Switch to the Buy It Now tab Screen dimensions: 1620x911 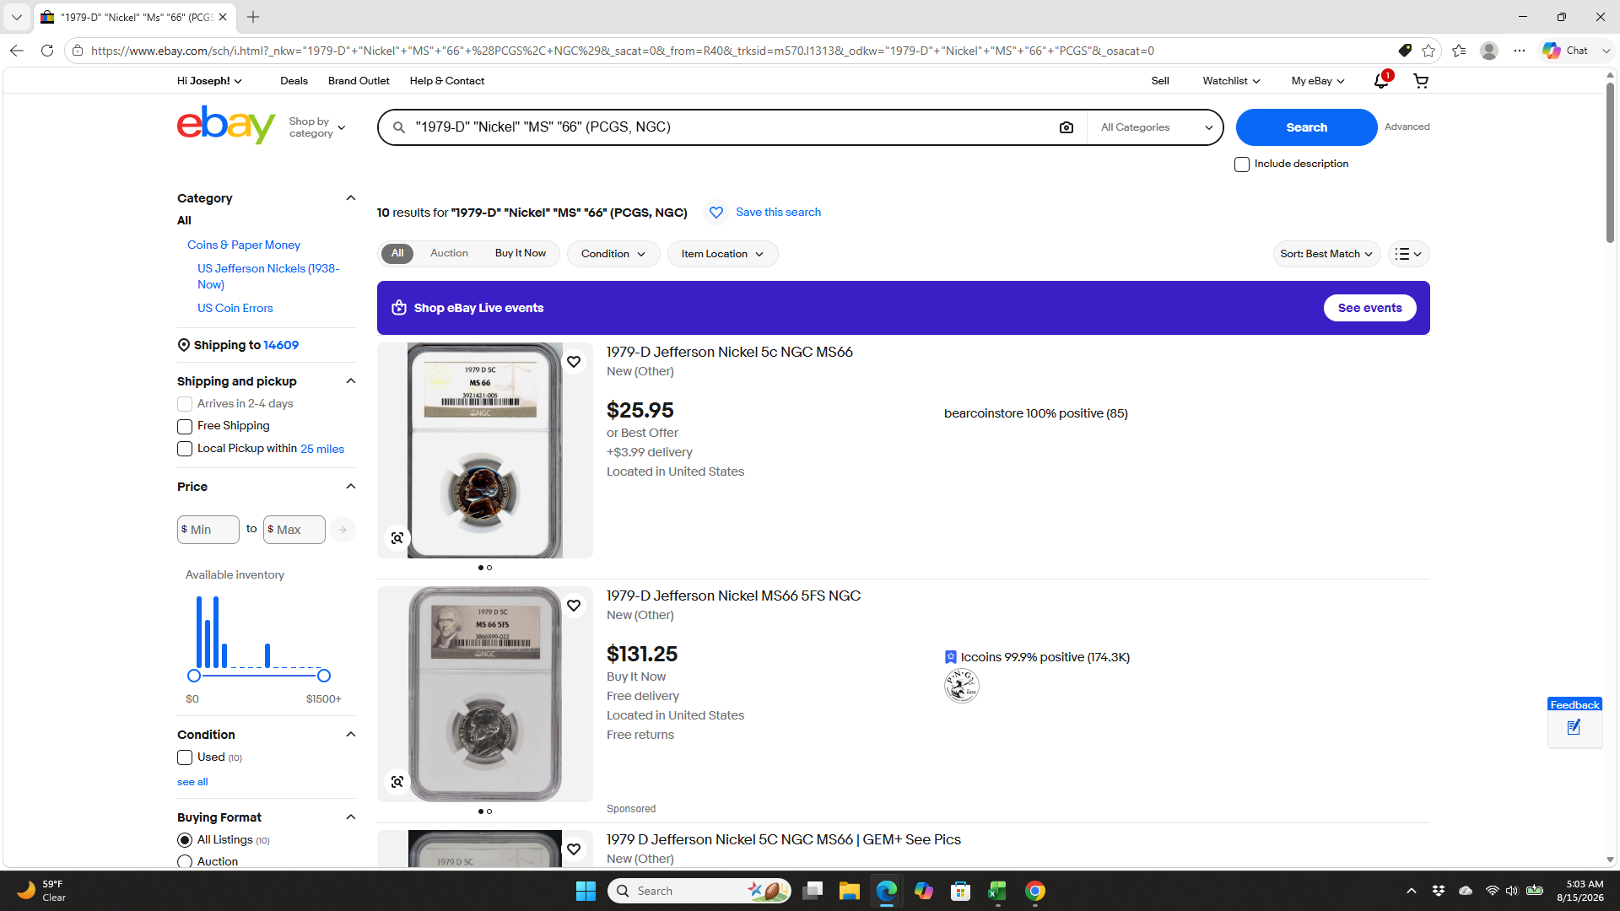click(521, 254)
